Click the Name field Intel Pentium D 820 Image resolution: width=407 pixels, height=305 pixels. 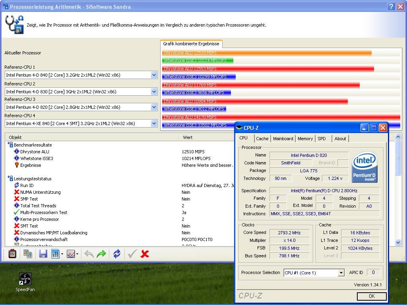click(309, 155)
